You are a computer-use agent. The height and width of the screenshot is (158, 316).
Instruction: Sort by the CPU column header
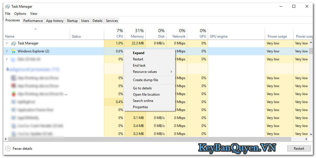click(114, 34)
